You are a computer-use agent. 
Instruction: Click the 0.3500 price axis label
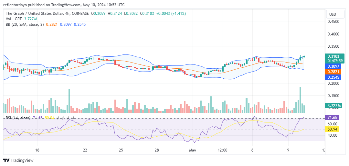pos(333,46)
